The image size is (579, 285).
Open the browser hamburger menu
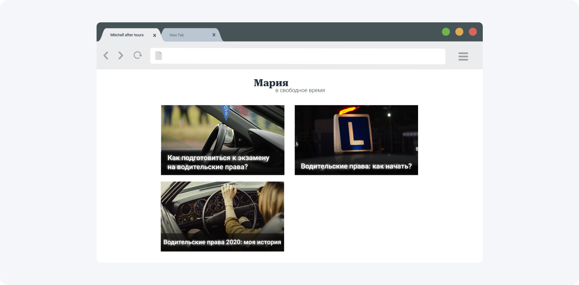point(463,57)
